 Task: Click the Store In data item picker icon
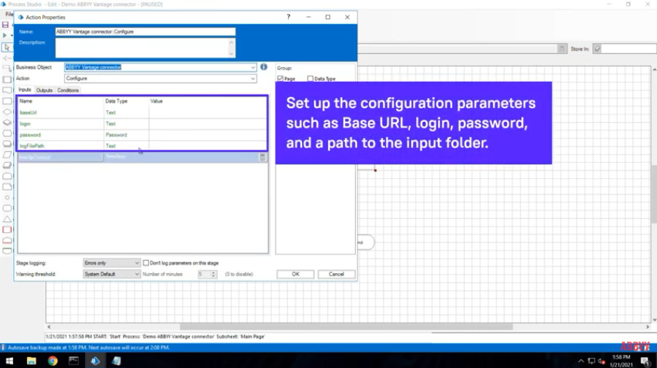598,49
